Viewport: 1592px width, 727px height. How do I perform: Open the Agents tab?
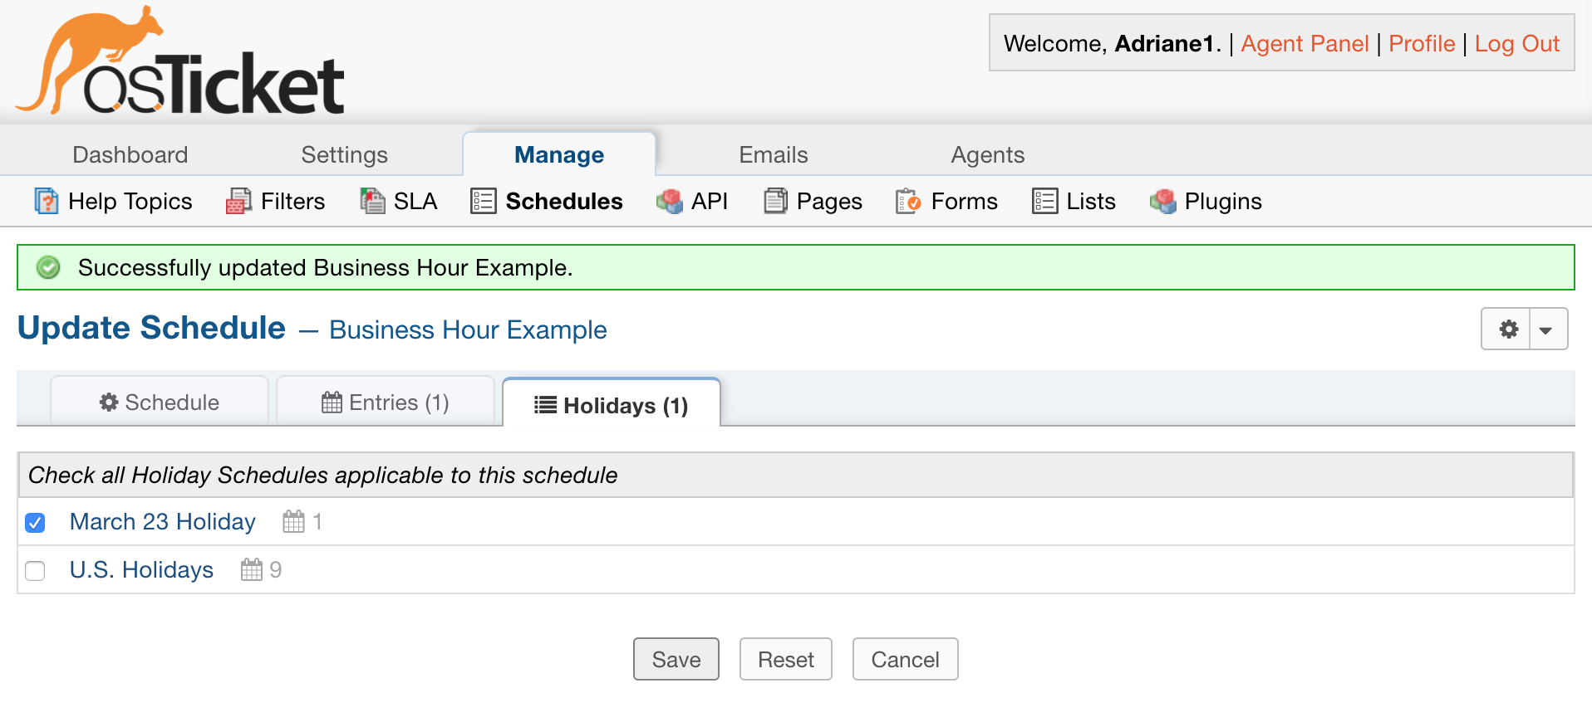pos(988,154)
